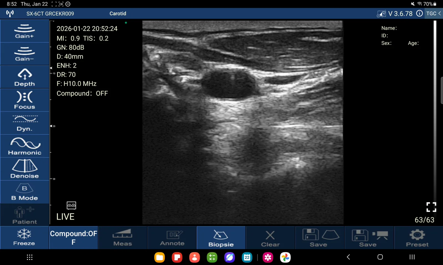Open the Patient info panel
Screen dimensions: 443x265
(x=25, y=215)
